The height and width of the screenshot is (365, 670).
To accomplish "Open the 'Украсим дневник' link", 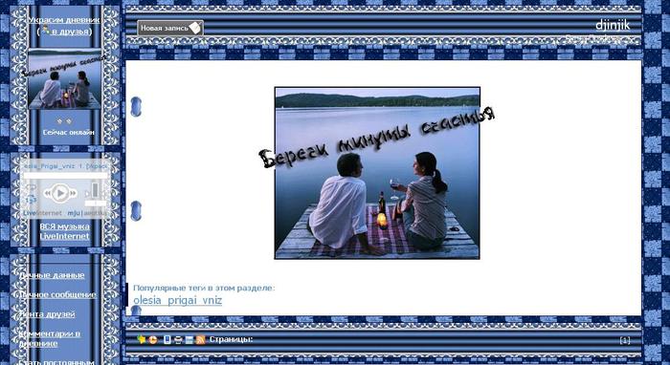I will tap(64, 20).
